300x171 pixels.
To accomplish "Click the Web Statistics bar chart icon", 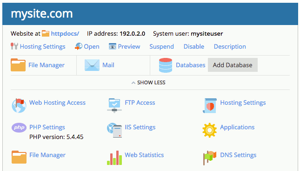I will pyautogui.click(x=114, y=158).
